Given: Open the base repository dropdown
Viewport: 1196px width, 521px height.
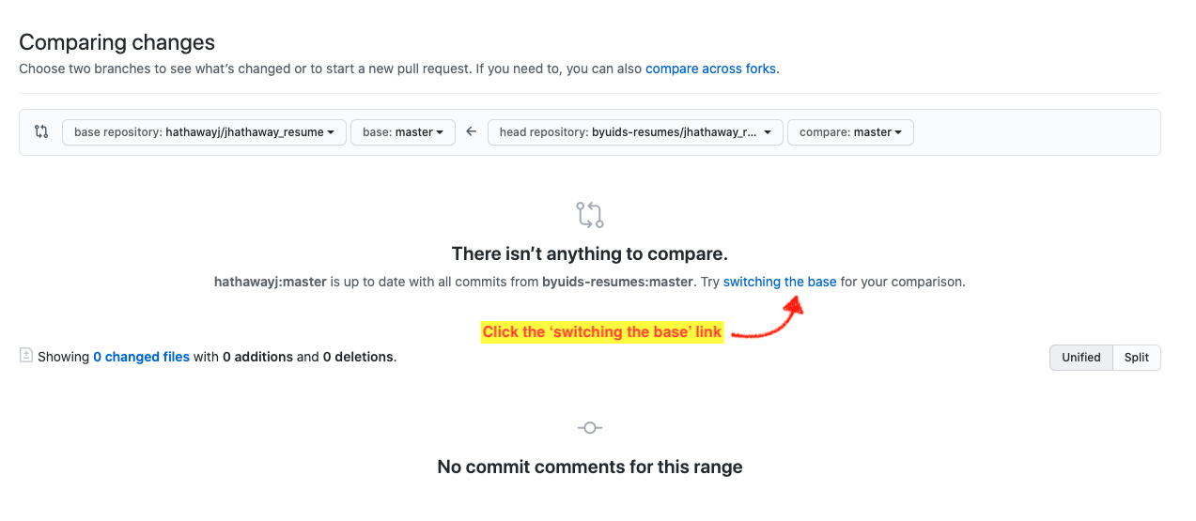Looking at the screenshot, I should [204, 132].
